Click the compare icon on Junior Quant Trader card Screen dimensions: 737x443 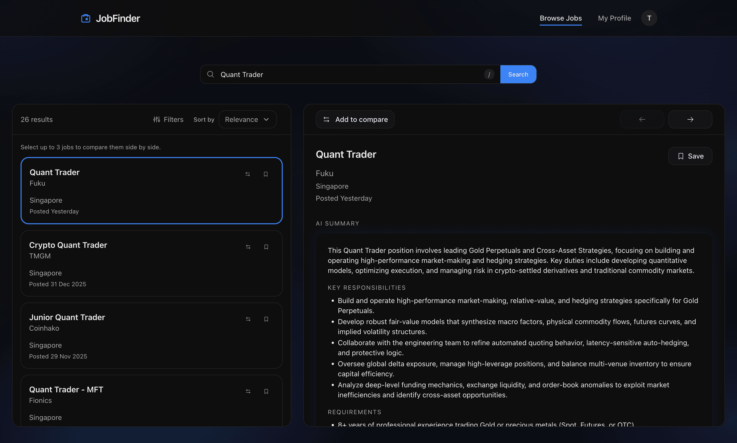tap(248, 319)
